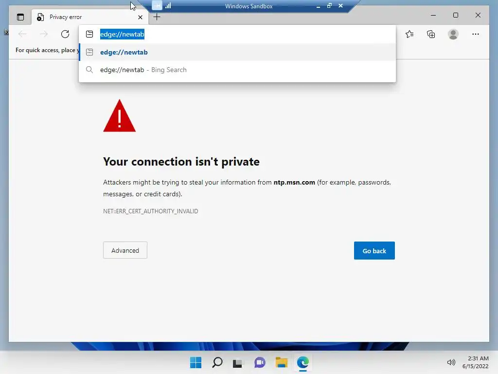Viewport: 498px width, 374px height.
Task: Open a new tab with plus button
Action: pos(157,17)
